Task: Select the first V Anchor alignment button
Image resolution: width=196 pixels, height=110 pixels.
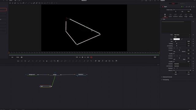Action: pyautogui.click(x=174, y=48)
